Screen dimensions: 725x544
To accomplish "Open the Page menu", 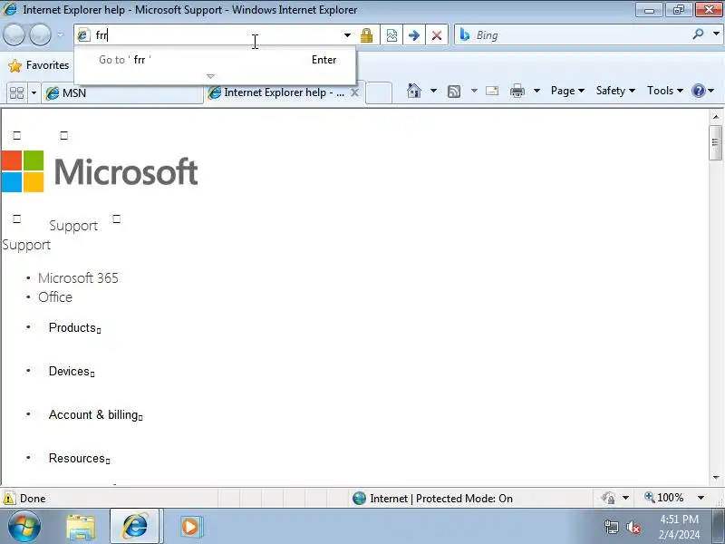I will click(x=567, y=91).
